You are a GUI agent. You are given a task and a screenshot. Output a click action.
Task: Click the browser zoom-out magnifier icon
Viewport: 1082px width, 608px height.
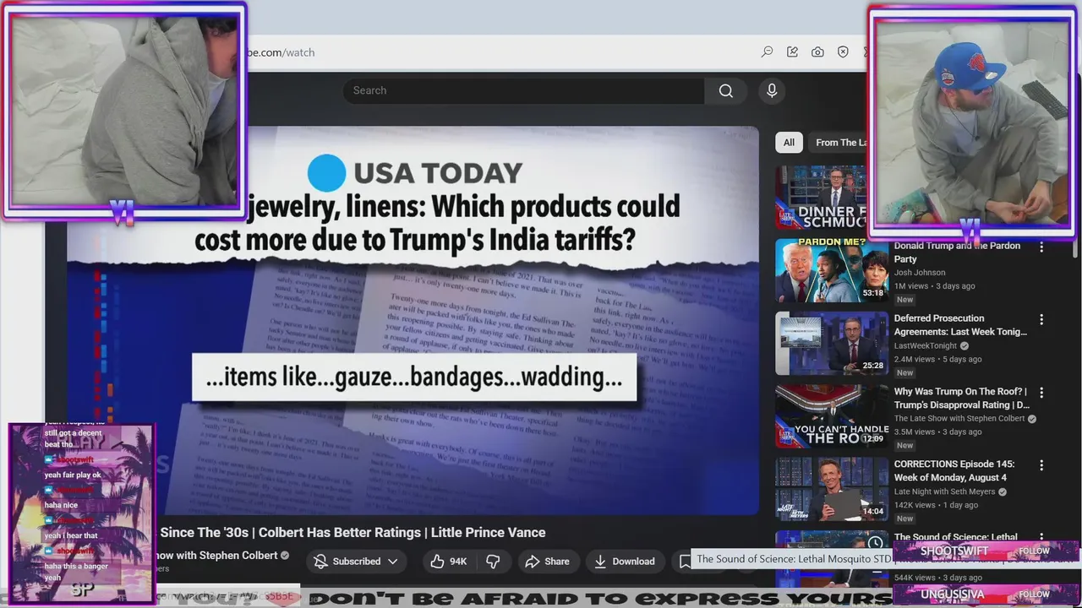767,52
